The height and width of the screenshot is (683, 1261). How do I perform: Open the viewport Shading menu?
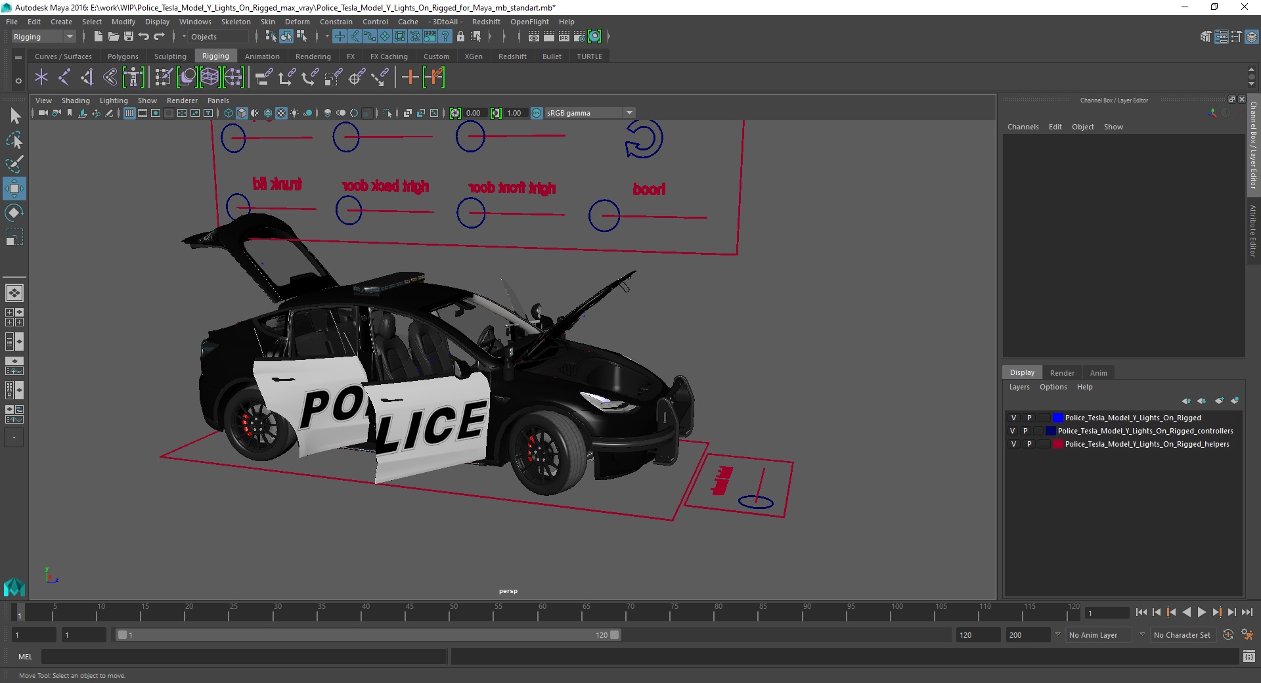pyautogui.click(x=76, y=100)
